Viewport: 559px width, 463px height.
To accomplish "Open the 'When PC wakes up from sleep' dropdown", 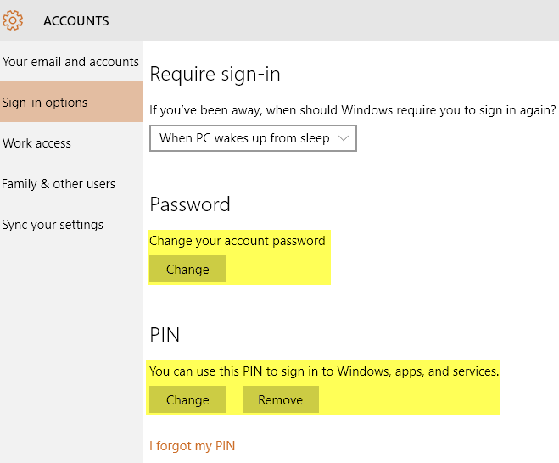I will 253,138.
